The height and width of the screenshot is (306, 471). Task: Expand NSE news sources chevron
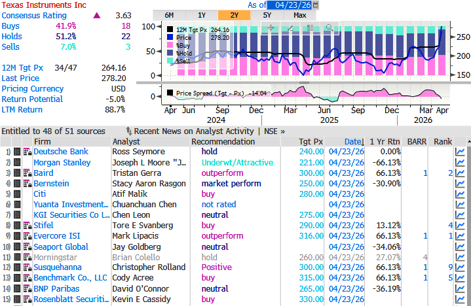[x=283, y=131]
